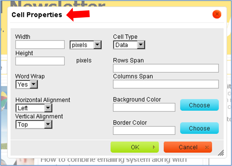Click the x icon on Cancel button
The image size is (232, 166).
coord(207,147)
